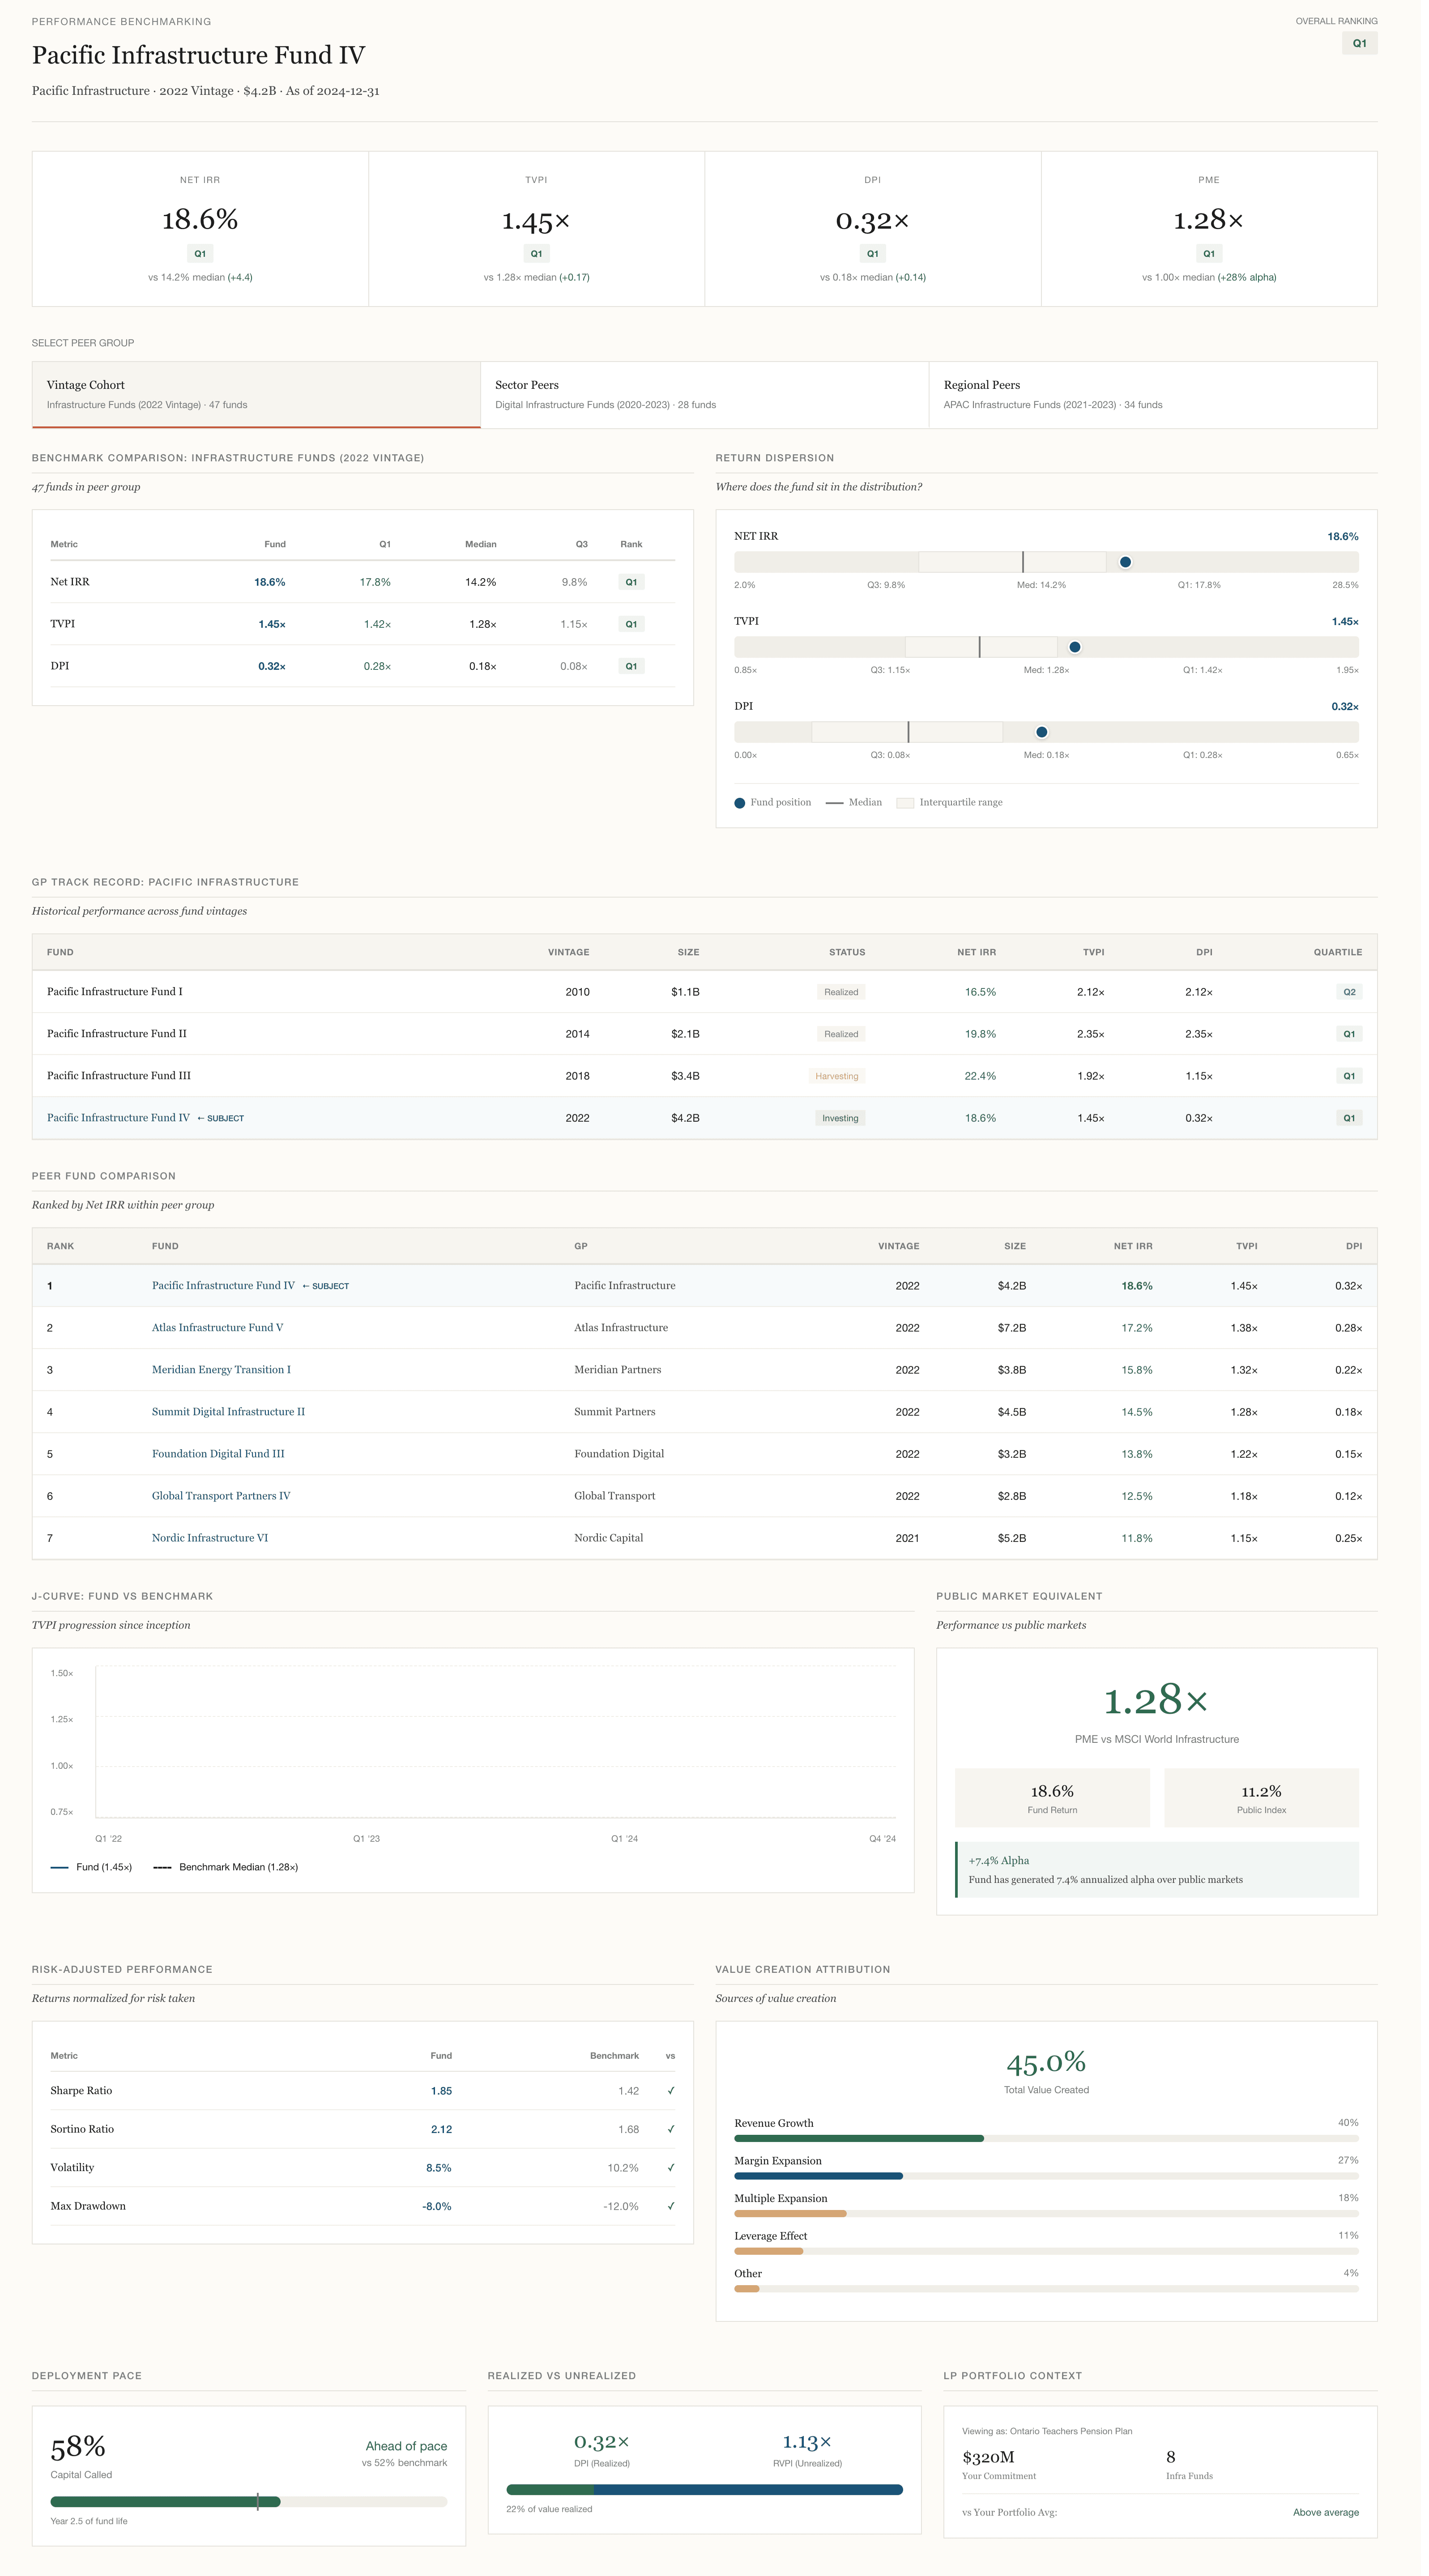
Task: Click the Sharpe Ratio checkmark icon
Action: [670, 2090]
